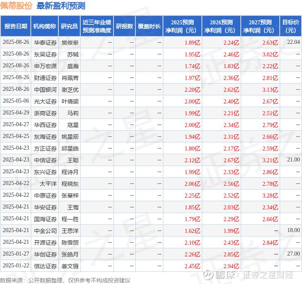This screenshot has height=284, width=302.
Task: Click analyst name 寇星
Action: click(73, 125)
